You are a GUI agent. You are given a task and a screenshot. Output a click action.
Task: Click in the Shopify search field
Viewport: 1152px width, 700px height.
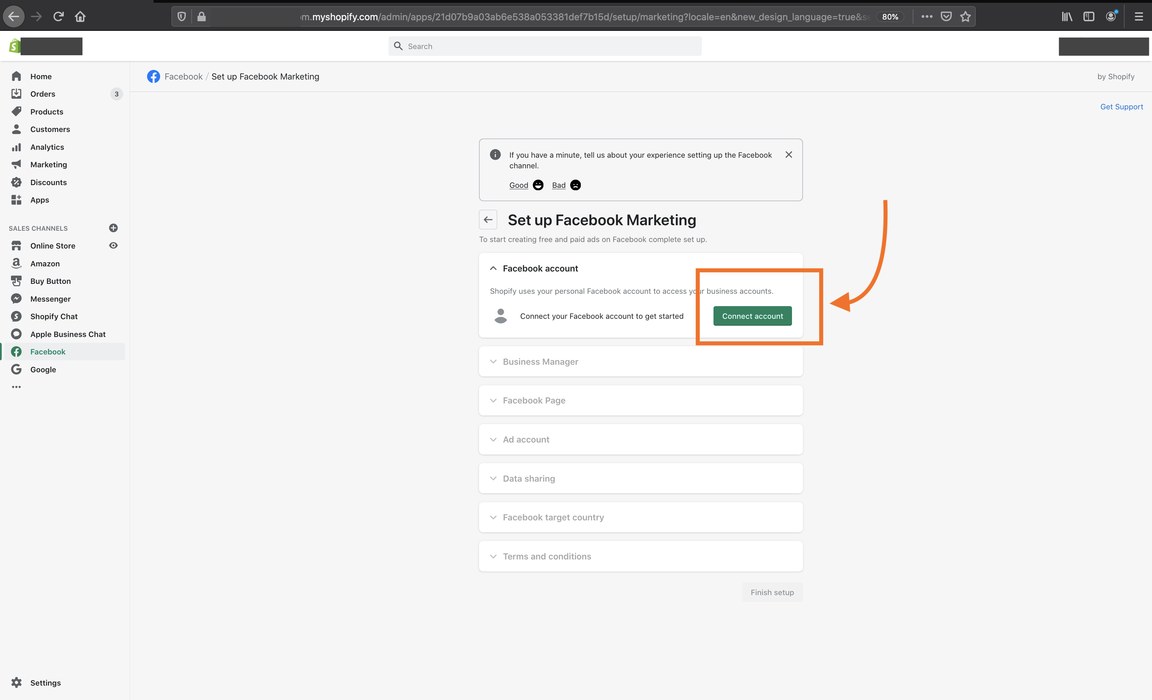tap(545, 46)
